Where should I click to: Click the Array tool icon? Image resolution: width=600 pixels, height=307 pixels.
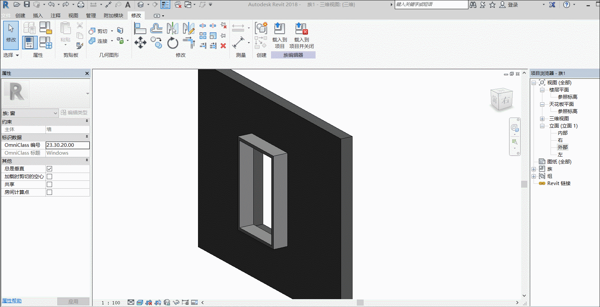[x=203, y=35]
